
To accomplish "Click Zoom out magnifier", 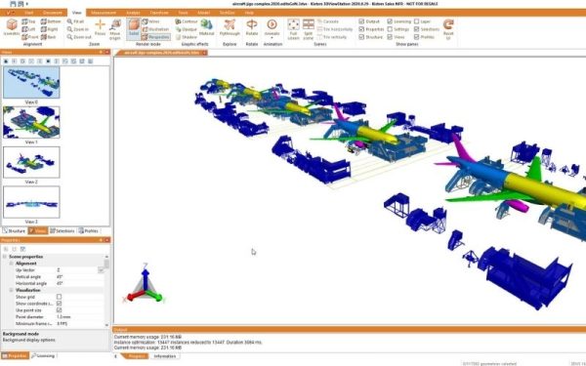I will pos(79,37).
